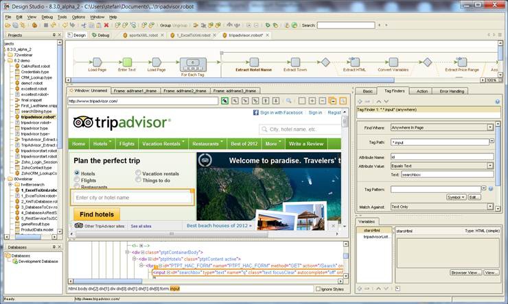Click the Projects tree horizontal scrollbar
Image resolution: width=508 pixels, height=304 pixels.
(x=29, y=237)
